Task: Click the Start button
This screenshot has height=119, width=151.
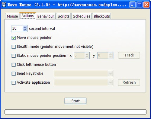Action: 75,101
